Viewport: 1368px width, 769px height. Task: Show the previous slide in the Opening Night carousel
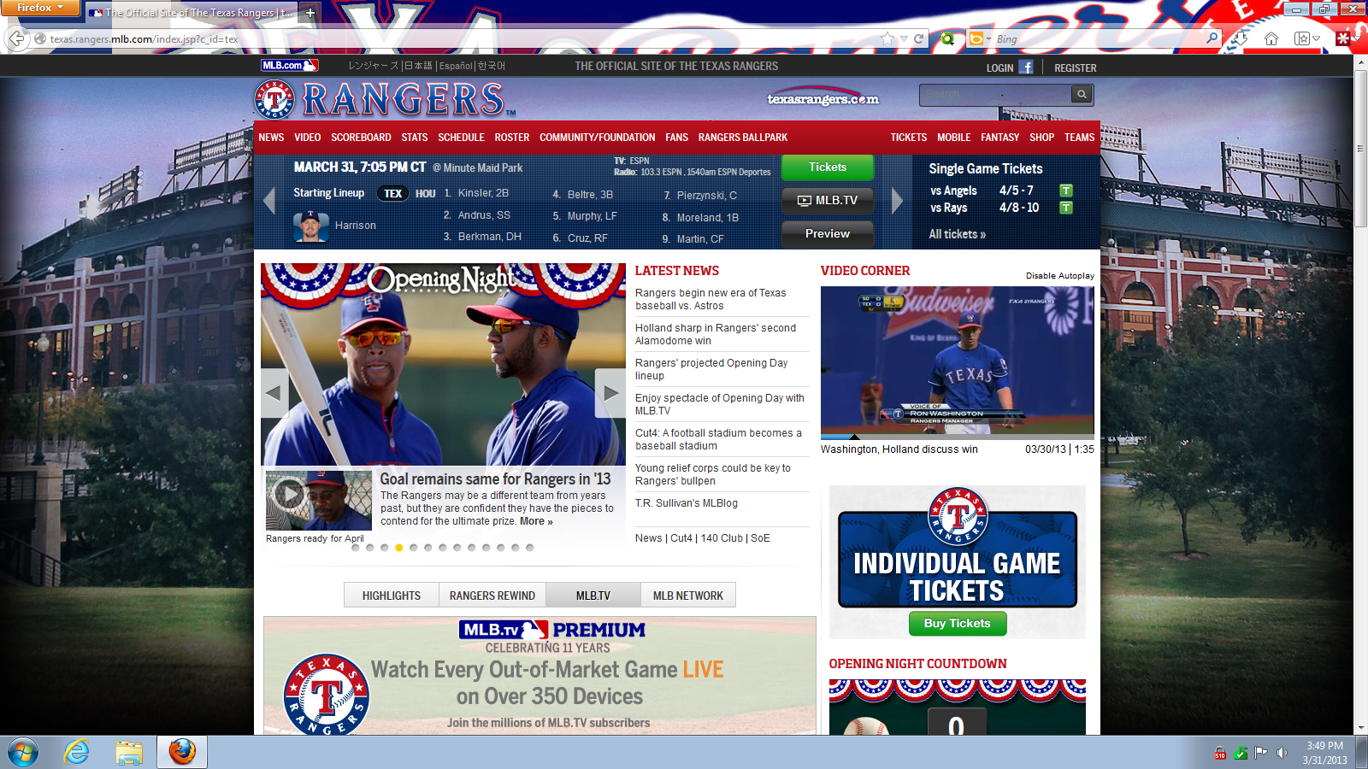(x=274, y=393)
